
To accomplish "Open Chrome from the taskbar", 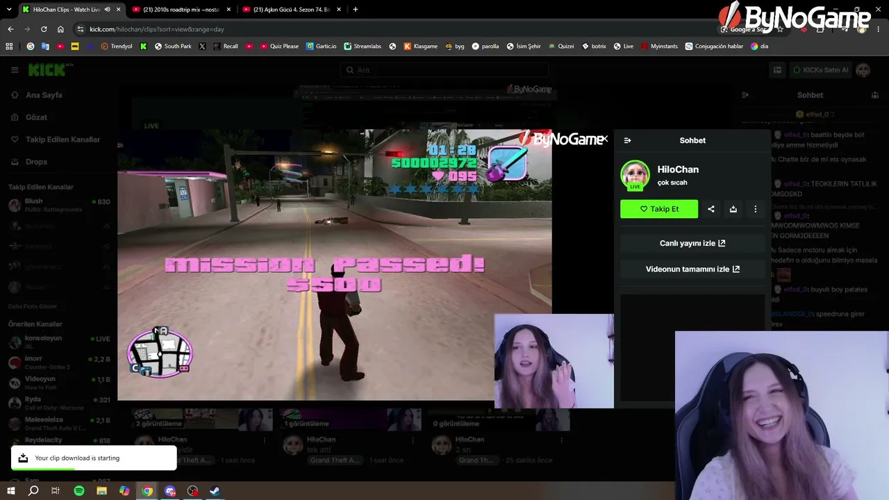I will click(147, 491).
